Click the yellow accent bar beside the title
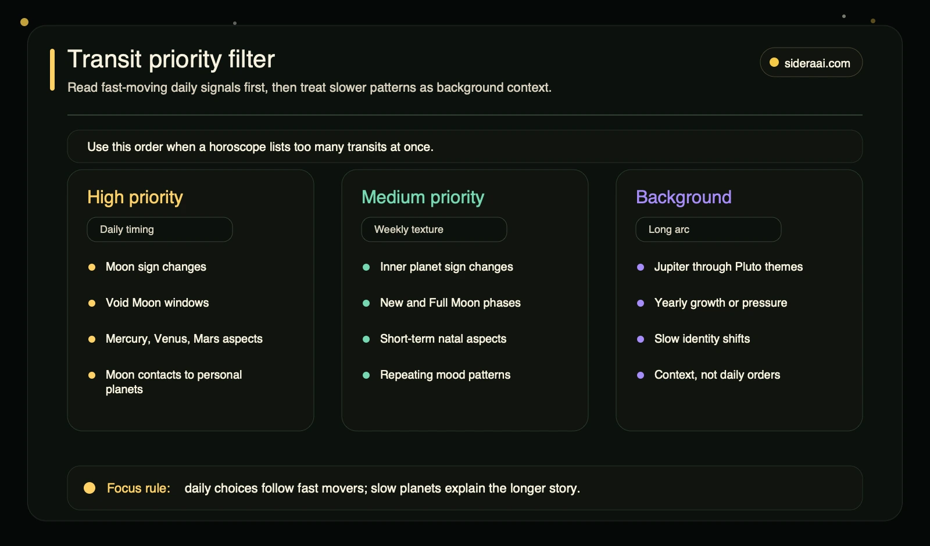 (x=52, y=70)
